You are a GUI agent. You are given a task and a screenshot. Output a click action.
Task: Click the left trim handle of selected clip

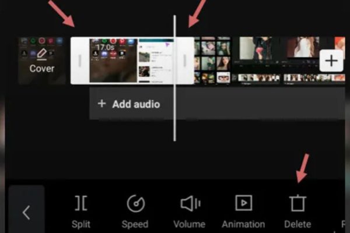tap(80, 61)
